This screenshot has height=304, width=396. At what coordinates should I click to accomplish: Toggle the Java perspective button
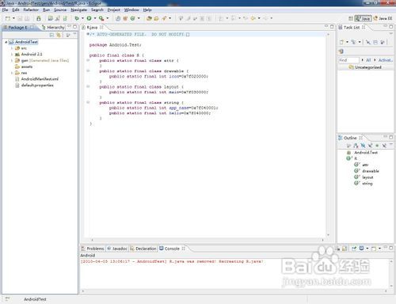click(363, 18)
